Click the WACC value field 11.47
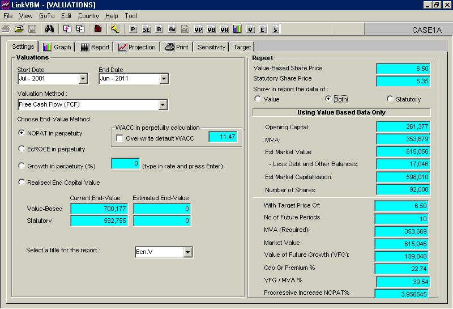The image size is (453, 309). 223,137
